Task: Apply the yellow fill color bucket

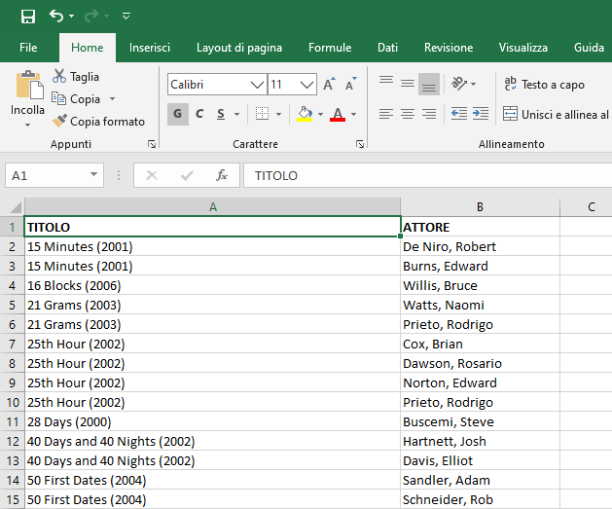Action: [305, 114]
